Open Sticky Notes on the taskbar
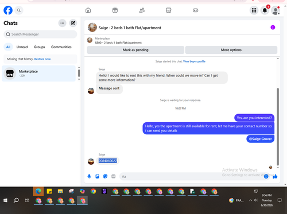Image resolution: width=287 pixels, height=214 pixels. pos(49,191)
